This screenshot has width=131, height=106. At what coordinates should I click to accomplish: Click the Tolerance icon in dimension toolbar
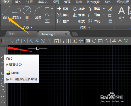point(88,41)
